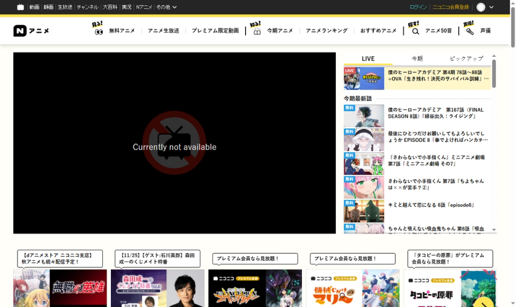Open LIVE thumbnail for 僕のヒーローアカデミア 第4期
Viewport: 516px width, 307px height.
tap(364, 78)
